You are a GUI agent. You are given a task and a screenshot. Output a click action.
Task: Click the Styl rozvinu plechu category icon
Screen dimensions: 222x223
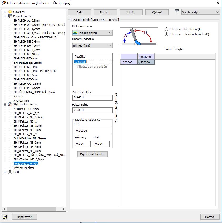tap(10, 104)
